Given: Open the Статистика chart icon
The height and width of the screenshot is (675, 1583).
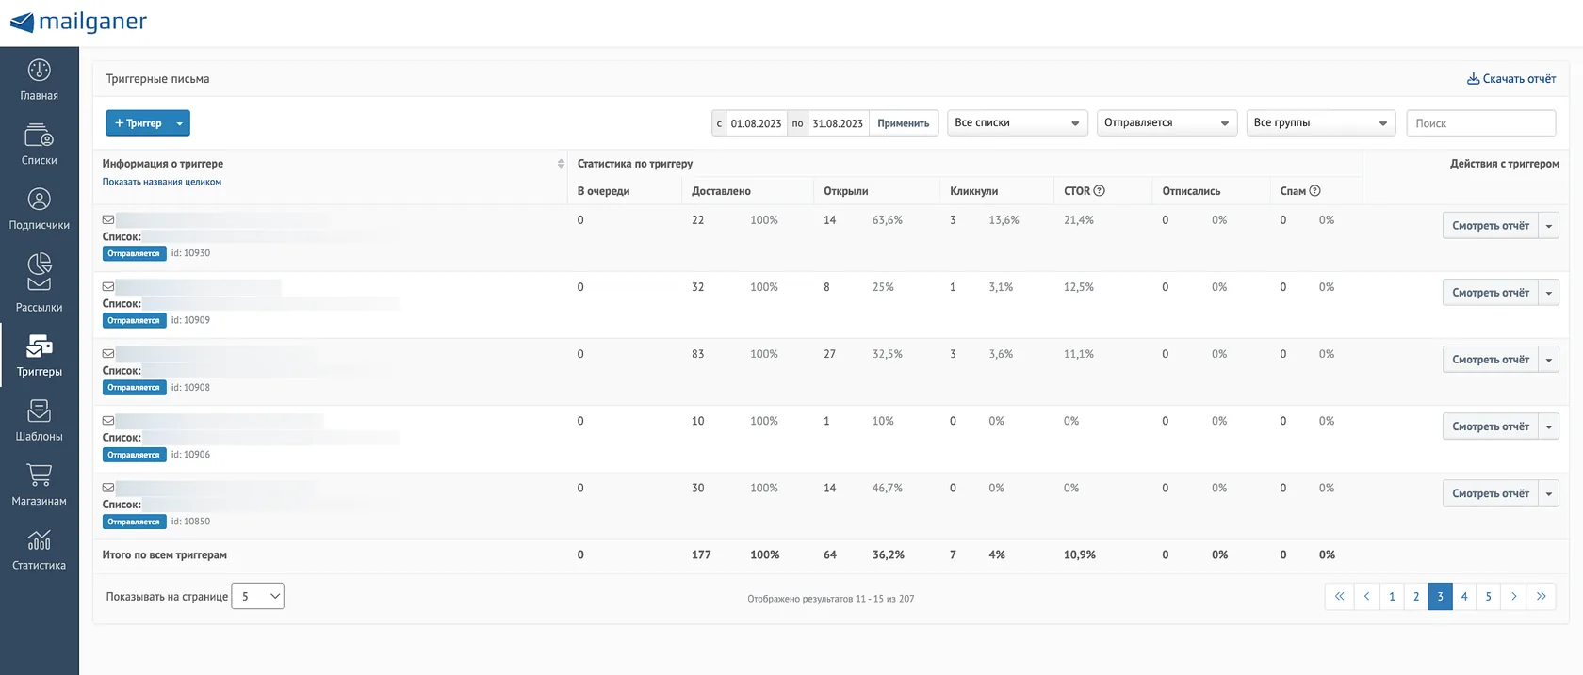Looking at the screenshot, I should (39, 540).
